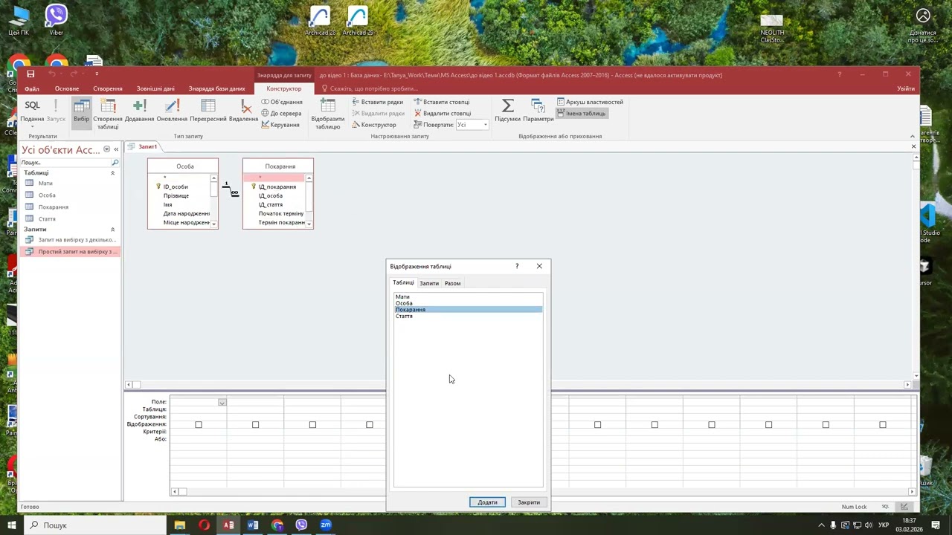This screenshot has height=535, width=952.
Task: Open the Поле cell dropdown arrow
Action: (222, 402)
